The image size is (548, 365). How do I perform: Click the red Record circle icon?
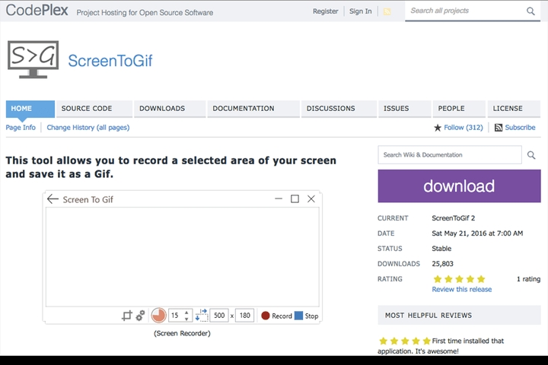266,316
